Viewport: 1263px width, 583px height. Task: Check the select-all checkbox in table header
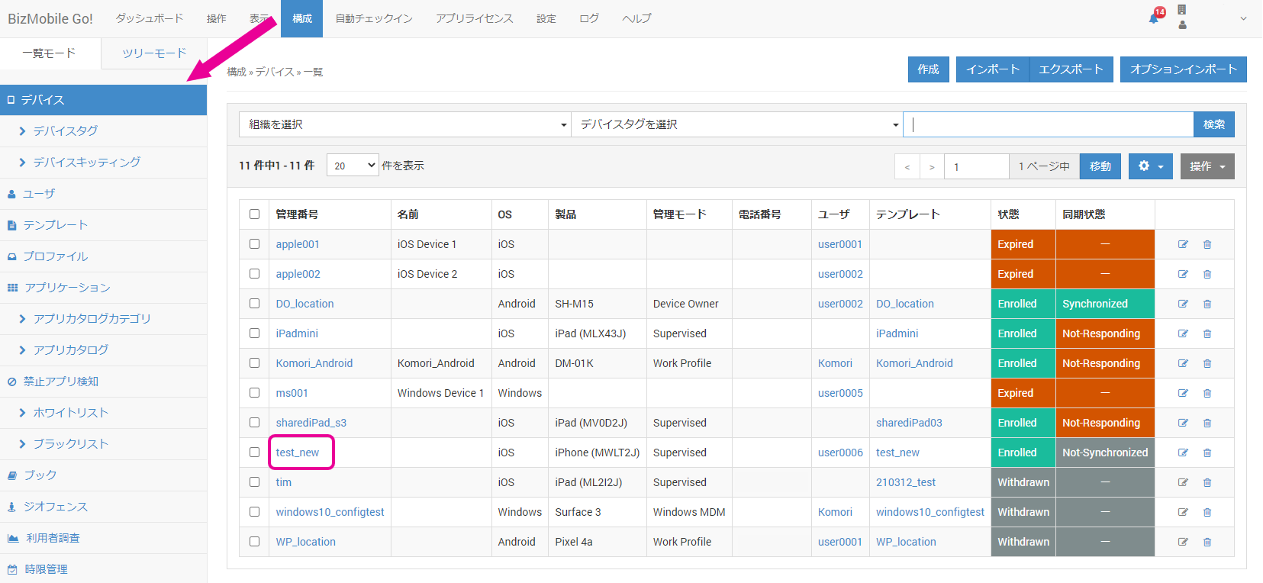[254, 214]
